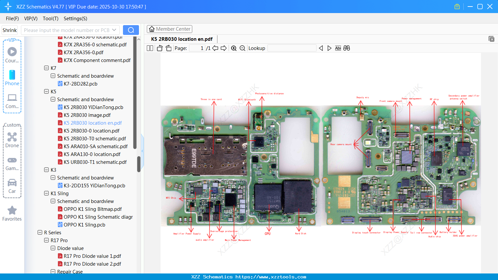
Task: Click the binoculars search icon
Action: click(x=347, y=48)
